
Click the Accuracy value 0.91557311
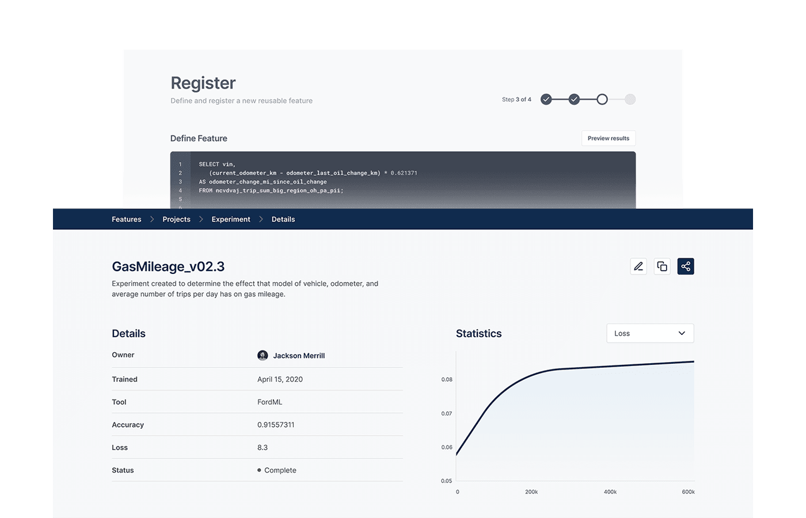[x=276, y=425]
